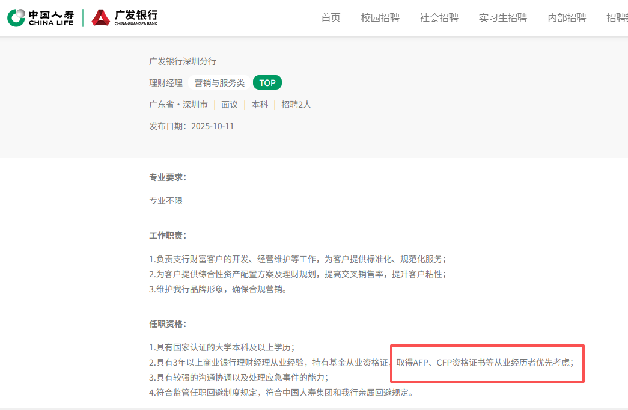This screenshot has height=410, width=628.
Task: Click the 广东省・深圳市 location text
Action: pyautogui.click(x=178, y=105)
